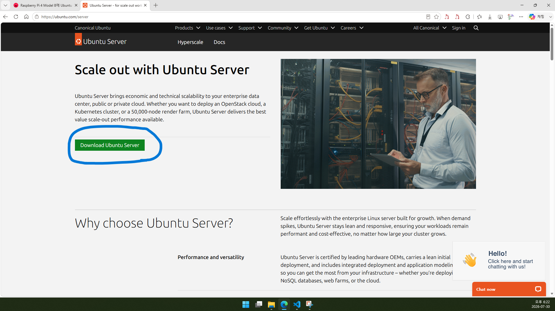Click the chat bubble icon in Chat now
The height and width of the screenshot is (311, 555).
(538, 289)
